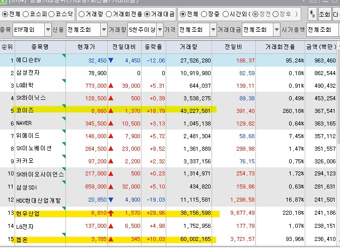Select the 장후 radio button
The image size is (340, 248).
click(x=275, y=14)
